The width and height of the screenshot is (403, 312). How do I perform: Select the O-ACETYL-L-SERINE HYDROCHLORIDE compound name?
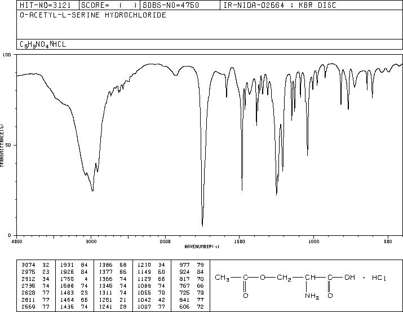click(x=93, y=15)
